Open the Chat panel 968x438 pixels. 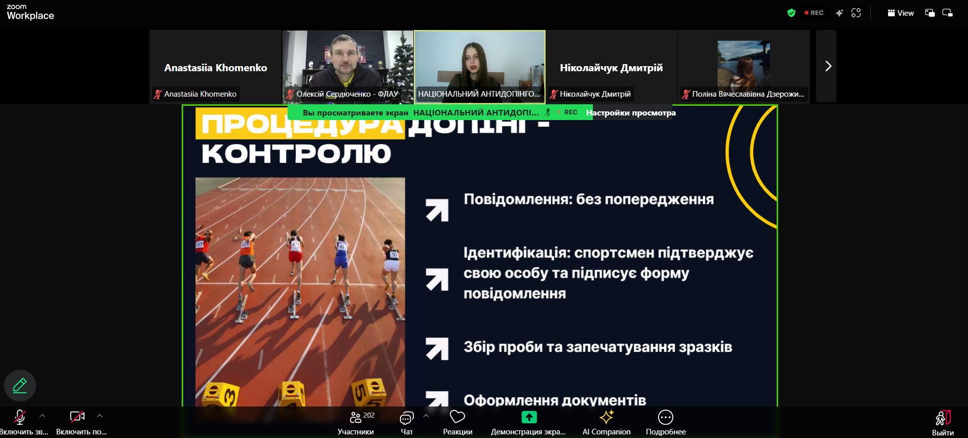(x=406, y=418)
